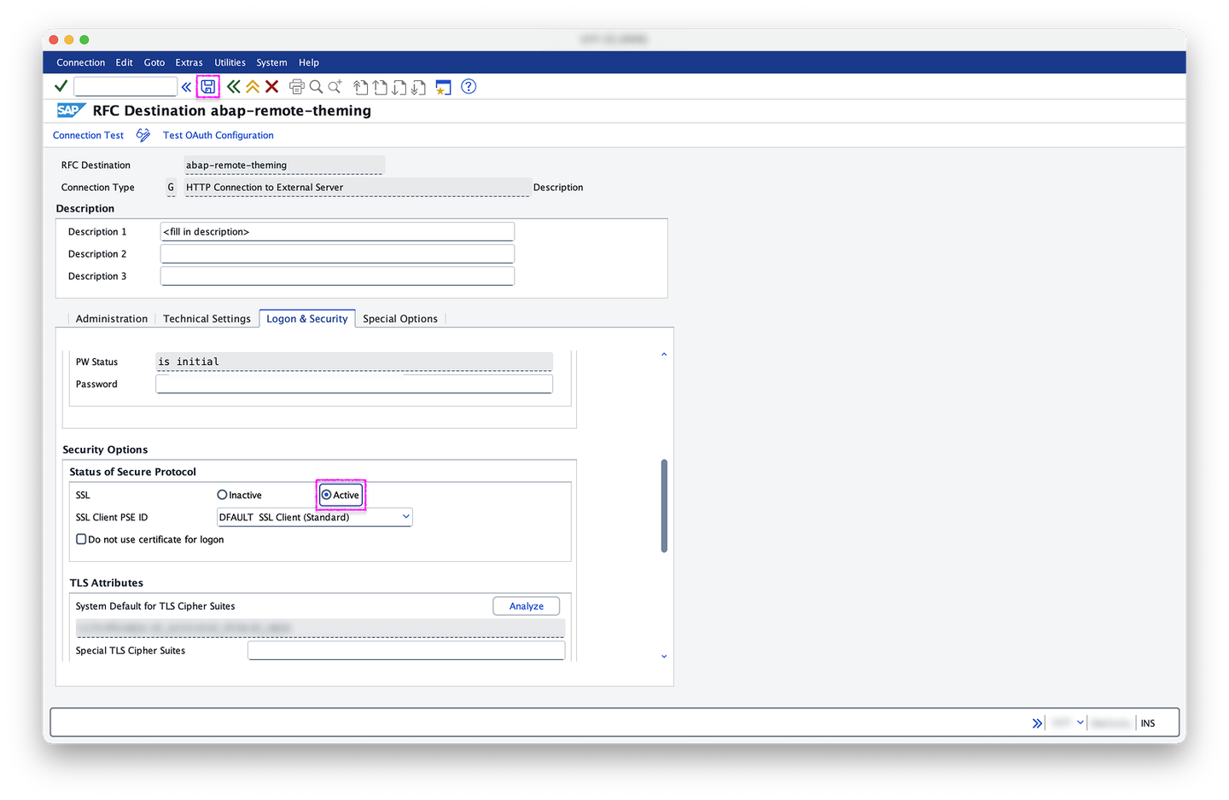
Task: Switch to the Special Options tab
Action: [x=400, y=319]
